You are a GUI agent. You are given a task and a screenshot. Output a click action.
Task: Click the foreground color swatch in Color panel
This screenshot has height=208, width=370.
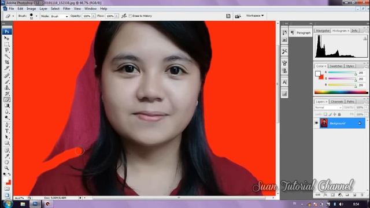[x=318, y=73]
